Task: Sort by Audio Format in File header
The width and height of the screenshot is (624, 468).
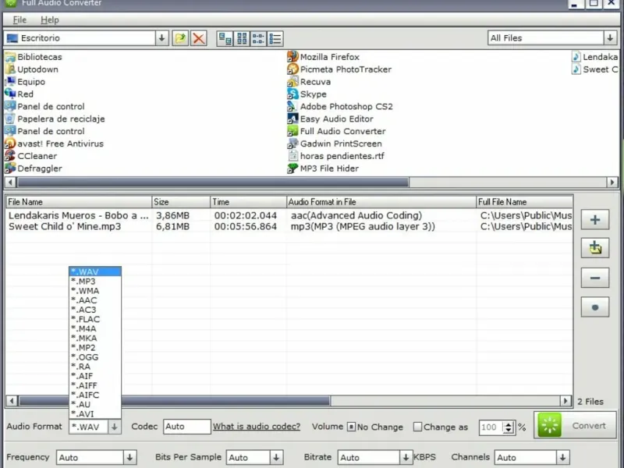Action: tap(381, 202)
